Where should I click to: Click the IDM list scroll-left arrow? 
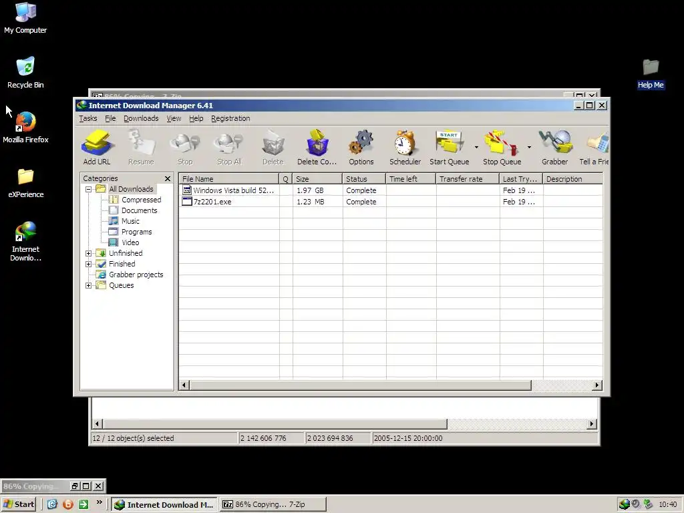point(184,385)
